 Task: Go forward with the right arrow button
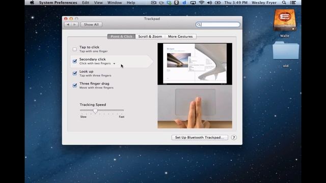click(75, 24)
